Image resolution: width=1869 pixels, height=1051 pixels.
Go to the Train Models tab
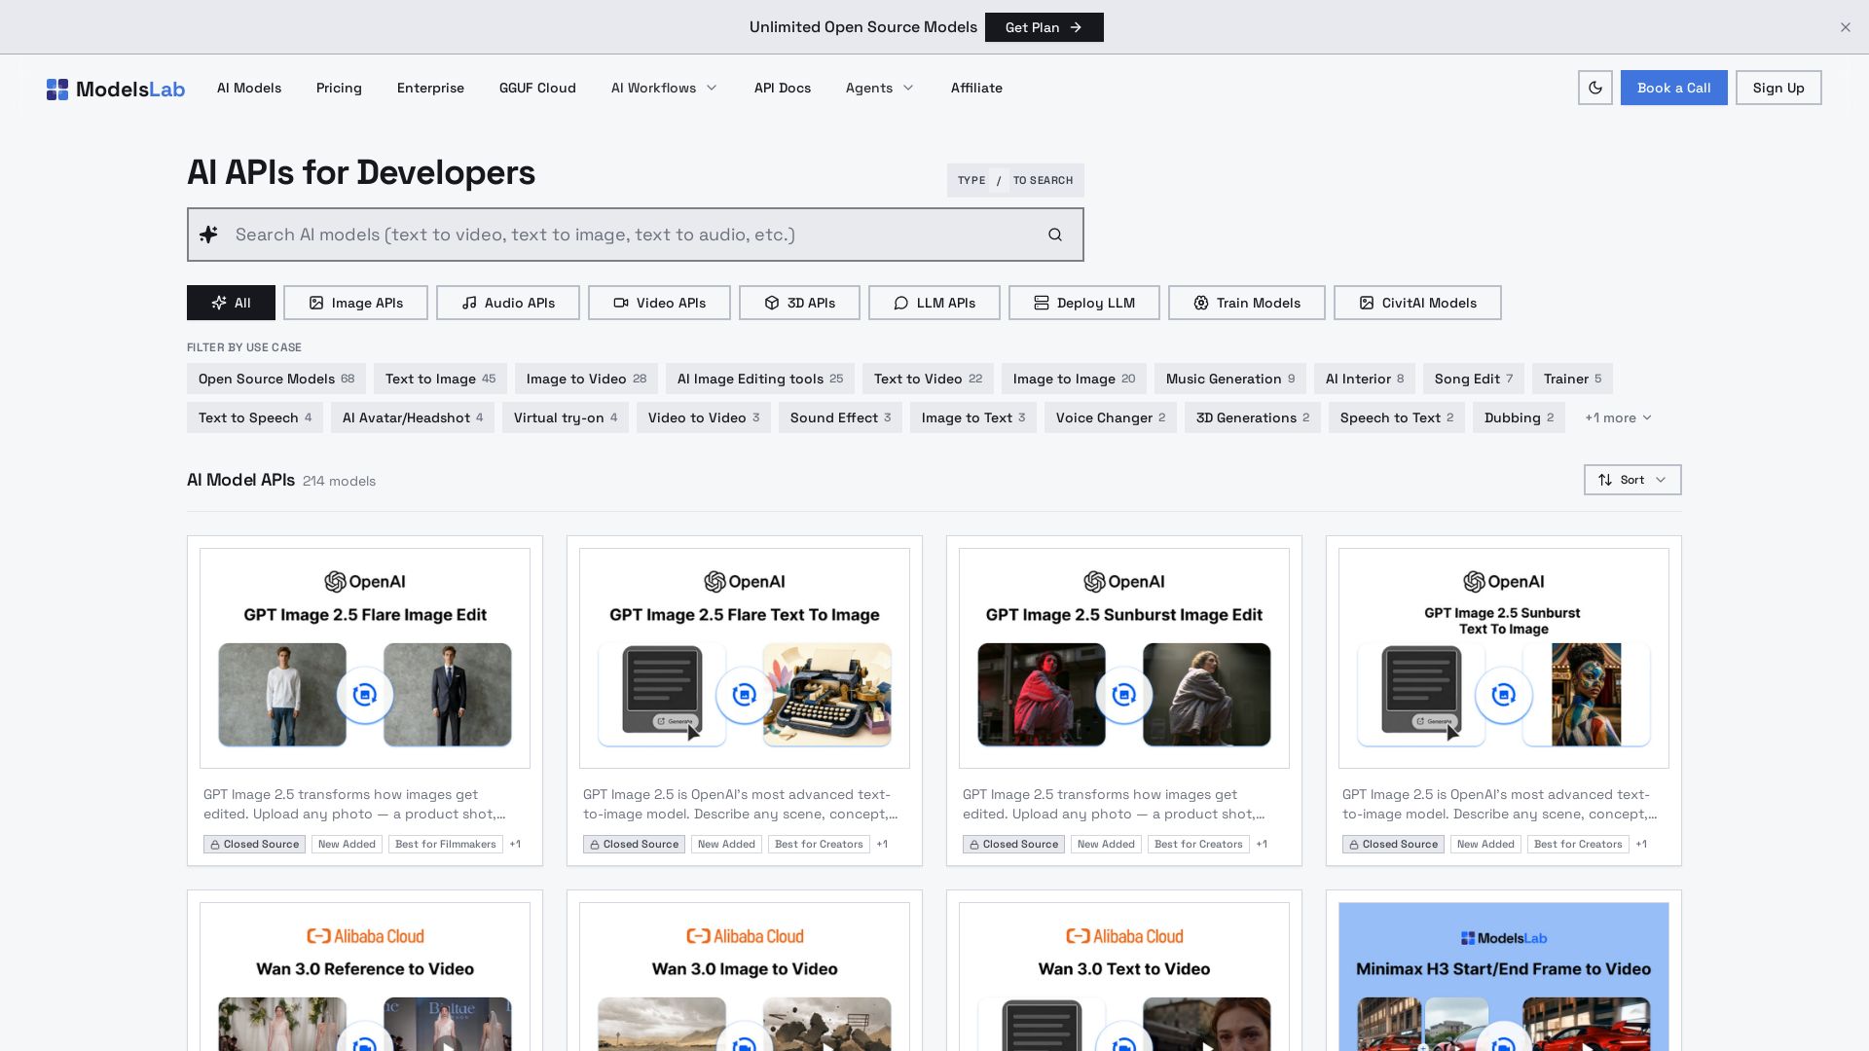click(1247, 303)
